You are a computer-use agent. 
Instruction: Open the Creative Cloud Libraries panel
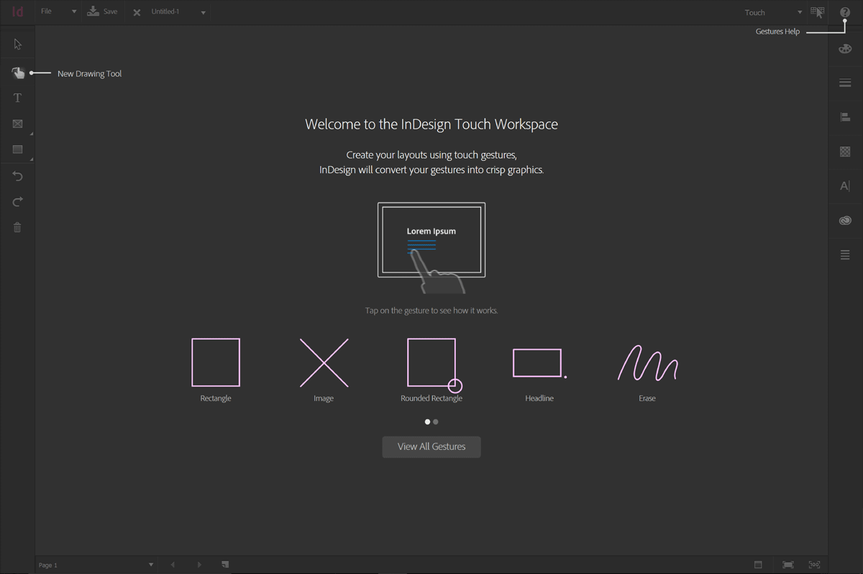click(x=845, y=221)
